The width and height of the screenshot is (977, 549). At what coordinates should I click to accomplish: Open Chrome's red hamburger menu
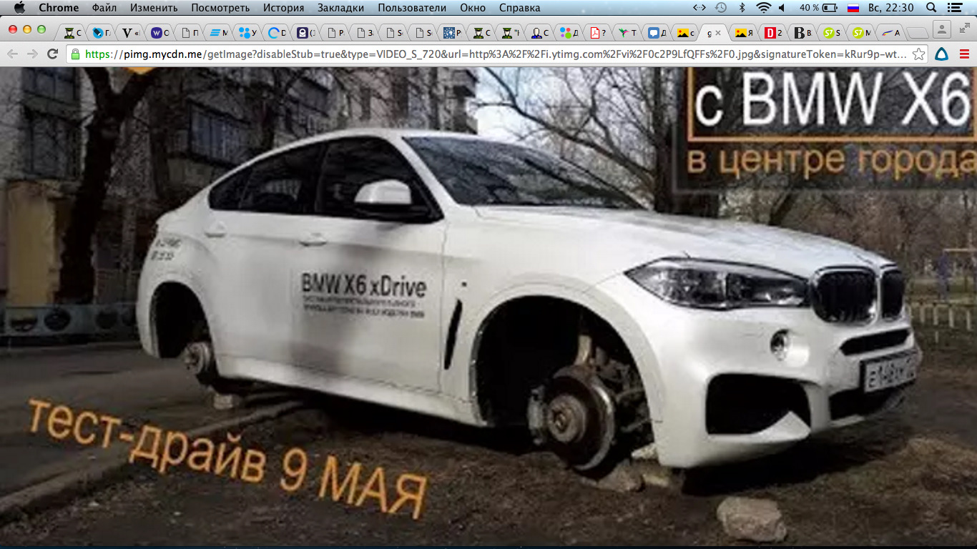pyautogui.click(x=963, y=54)
